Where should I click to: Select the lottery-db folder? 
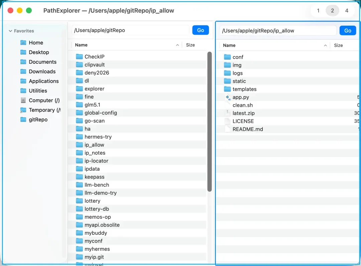point(138,209)
